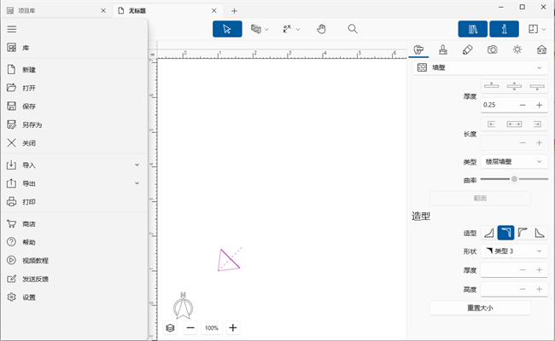555x341 pixels.
Task: Select the third molding shape icon
Action: point(523,233)
